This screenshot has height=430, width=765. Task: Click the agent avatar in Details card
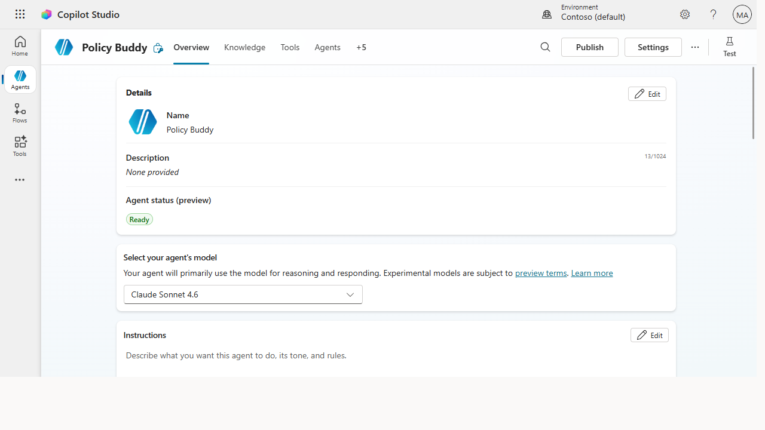(143, 122)
